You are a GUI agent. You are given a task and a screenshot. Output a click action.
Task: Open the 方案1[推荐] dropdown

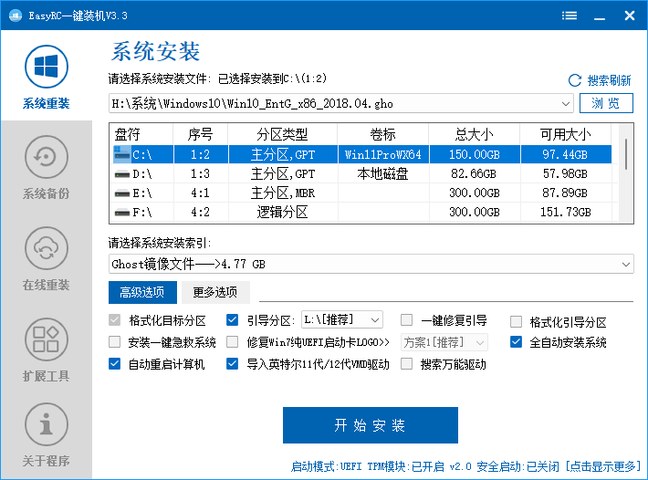coord(444,342)
